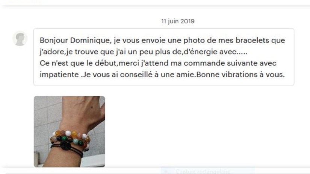Click the message bubble starting with Bonjour Dominique

point(164,57)
